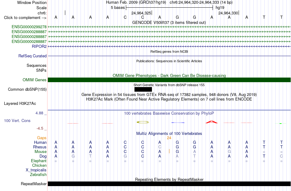Click the RefSeq Curated track label

tap(32, 56)
